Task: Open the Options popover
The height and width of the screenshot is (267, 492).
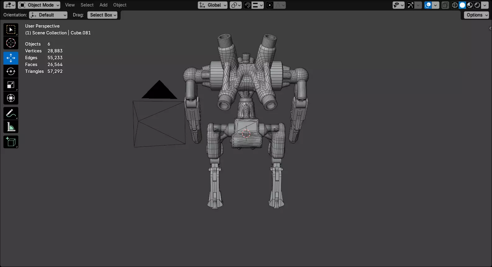Action: tap(476, 15)
